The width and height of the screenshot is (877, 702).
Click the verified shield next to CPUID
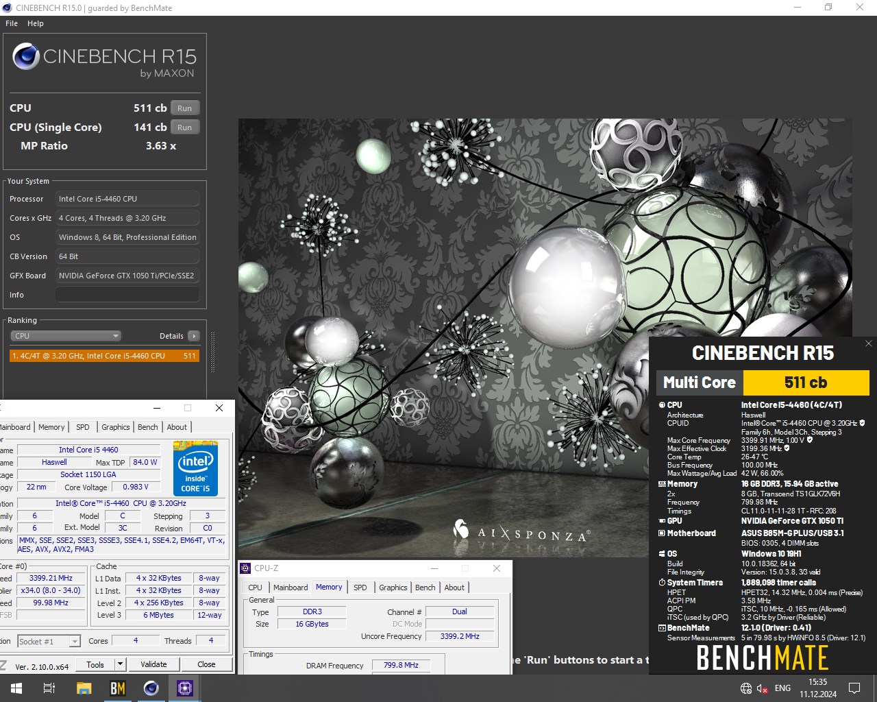point(862,423)
